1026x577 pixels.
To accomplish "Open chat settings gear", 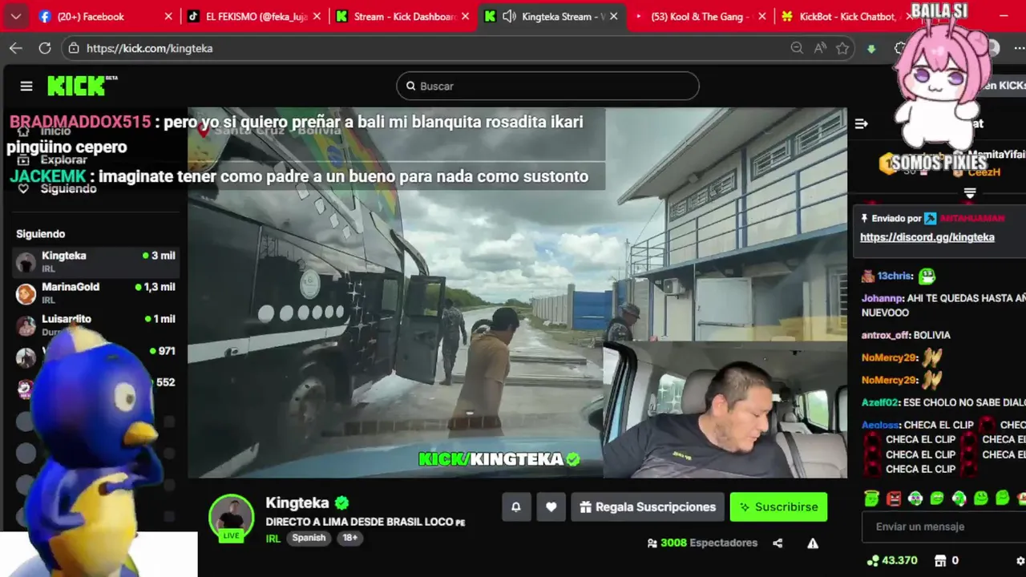I will click(x=1020, y=561).
